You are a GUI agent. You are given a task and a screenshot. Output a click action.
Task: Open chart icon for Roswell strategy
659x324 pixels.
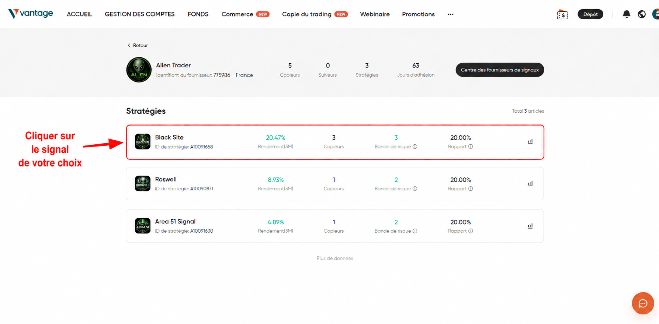[x=530, y=184]
